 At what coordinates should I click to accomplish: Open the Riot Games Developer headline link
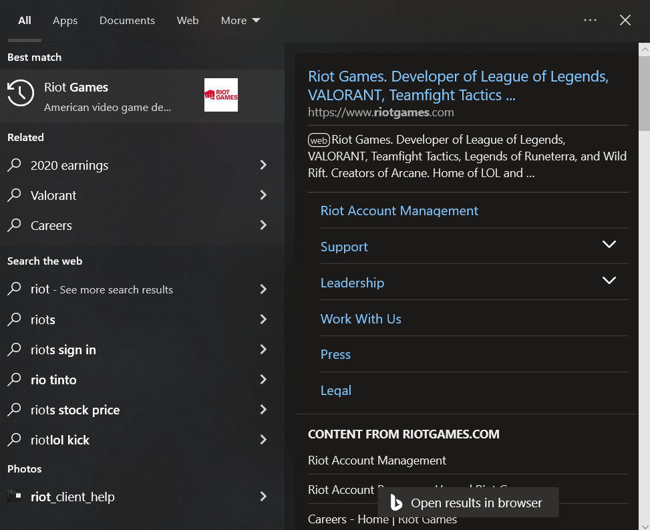458,86
